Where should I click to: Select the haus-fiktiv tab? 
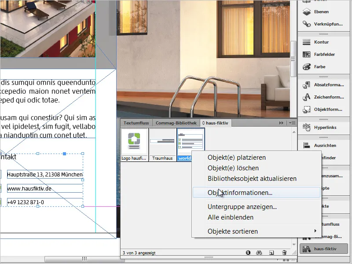(215, 123)
